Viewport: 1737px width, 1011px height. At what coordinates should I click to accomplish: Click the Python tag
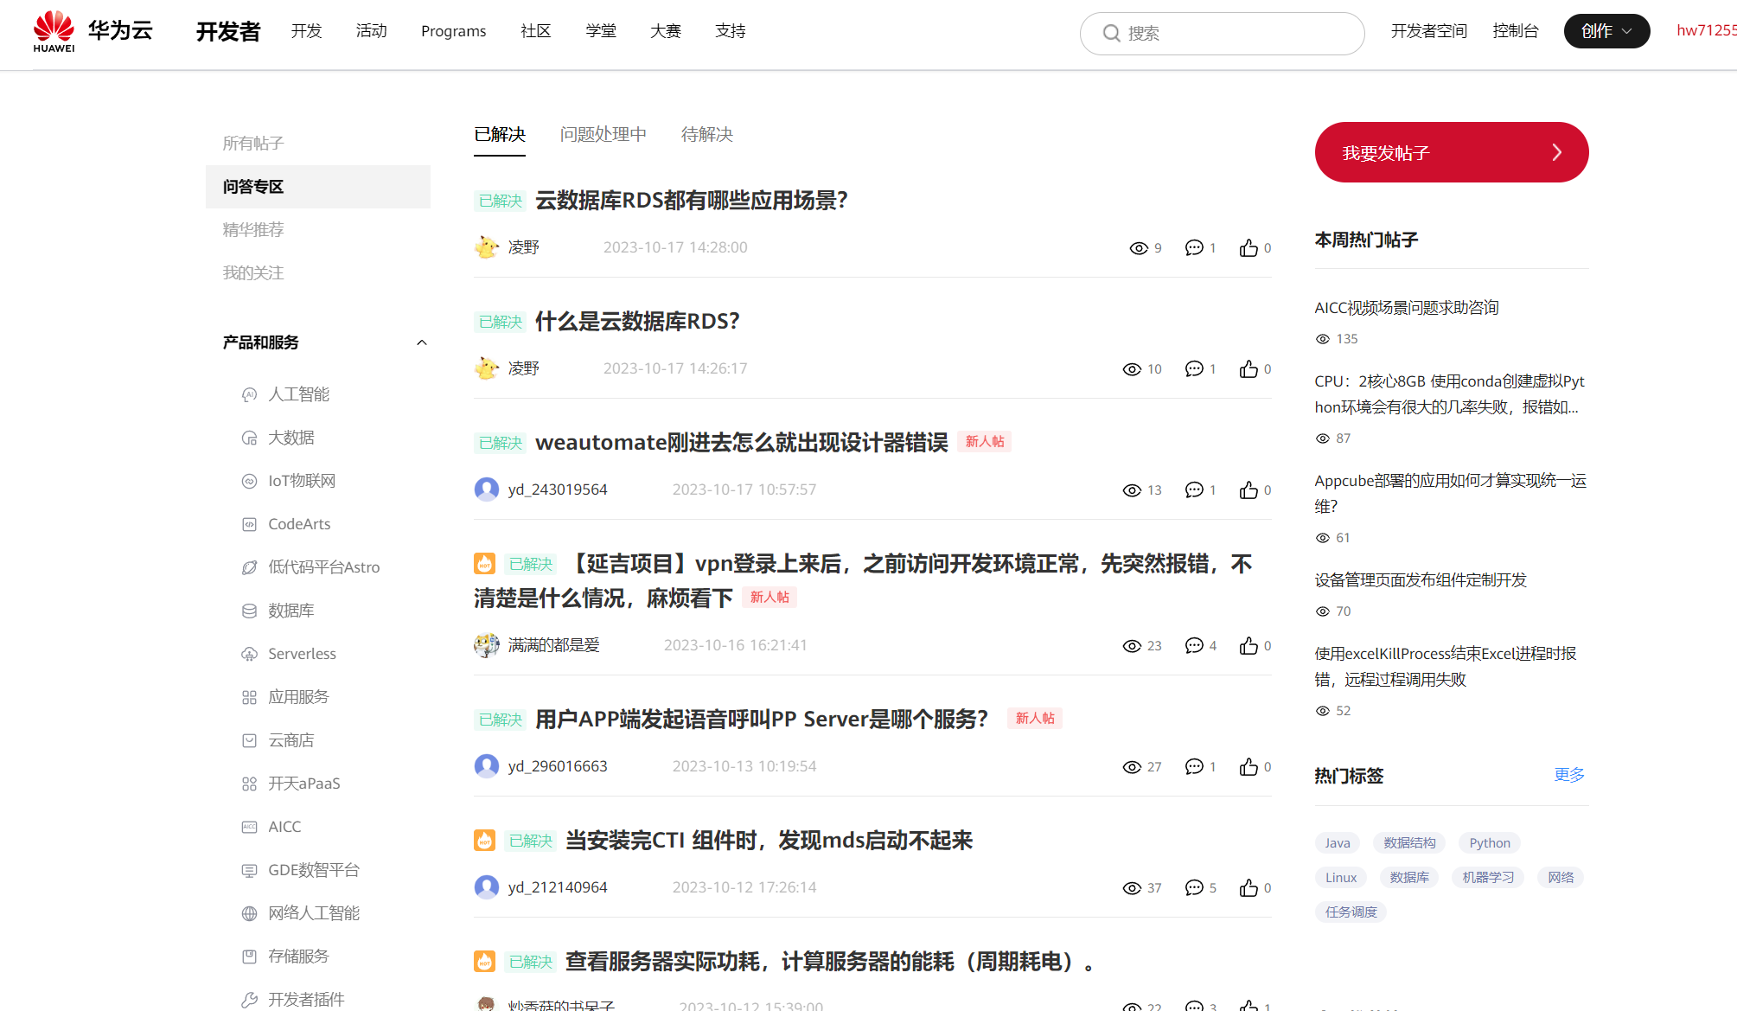pyautogui.click(x=1490, y=843)
